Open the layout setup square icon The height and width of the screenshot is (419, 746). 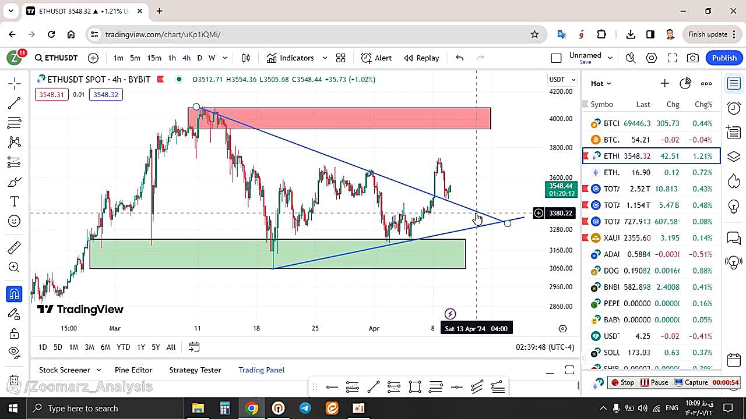(556, 58)
